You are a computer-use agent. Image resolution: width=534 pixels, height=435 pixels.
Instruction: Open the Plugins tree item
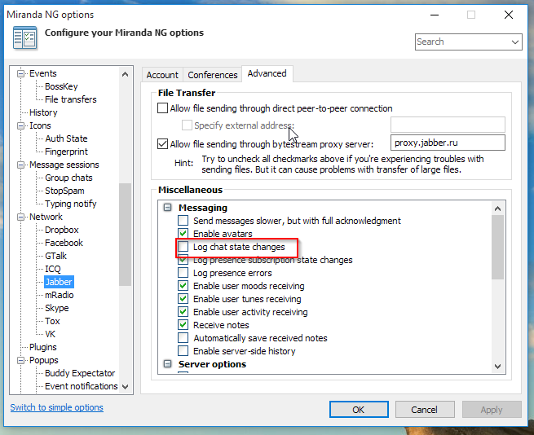pos(43,347)
